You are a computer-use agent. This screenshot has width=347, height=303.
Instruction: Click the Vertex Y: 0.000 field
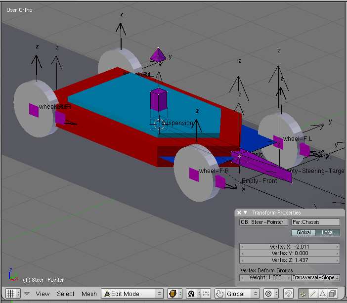pyautogui.click(x=290, y=253)
